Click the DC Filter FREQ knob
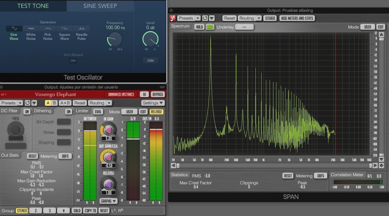This screenshot has height=216, width=389. point(15,129)
